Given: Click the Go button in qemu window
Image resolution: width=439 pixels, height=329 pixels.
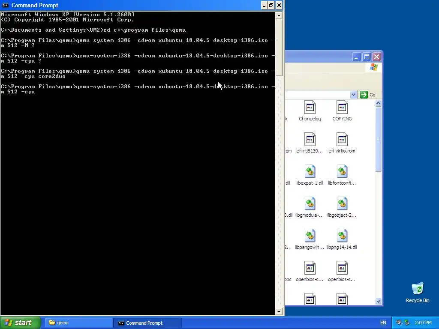Looking at the screenshot, I should pyautogui.click(x=368, y=95).
